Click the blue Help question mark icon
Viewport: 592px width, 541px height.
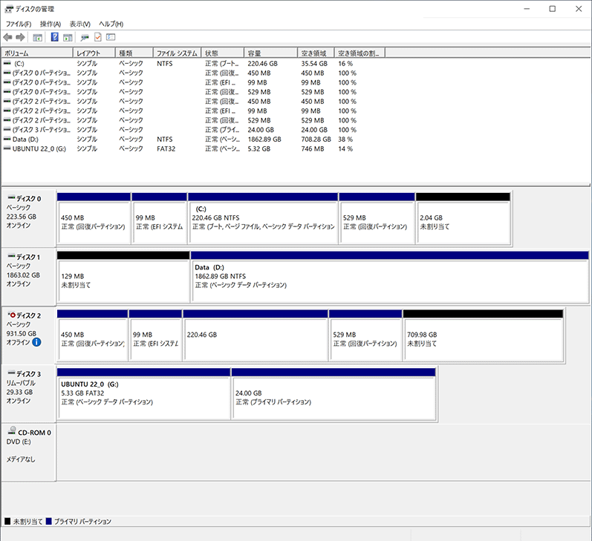tap(54, 37)
